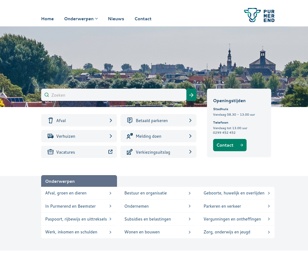The width and height of the screenshot is (308, 261).
Task: Click the Betaald parkeren parking icon
Action: coord(130,121)
